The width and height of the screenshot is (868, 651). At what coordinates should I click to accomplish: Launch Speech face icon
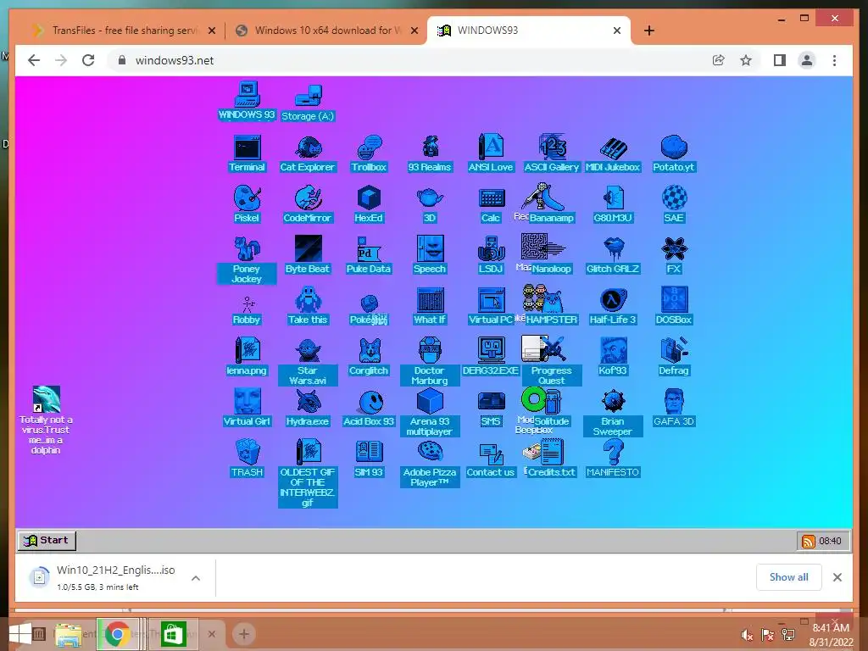click(430, 255)
